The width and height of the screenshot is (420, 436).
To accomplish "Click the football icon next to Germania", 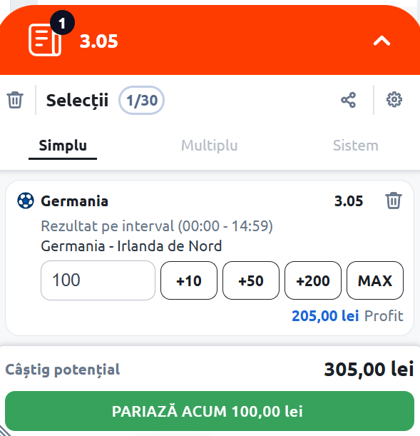I will point(26,201).
